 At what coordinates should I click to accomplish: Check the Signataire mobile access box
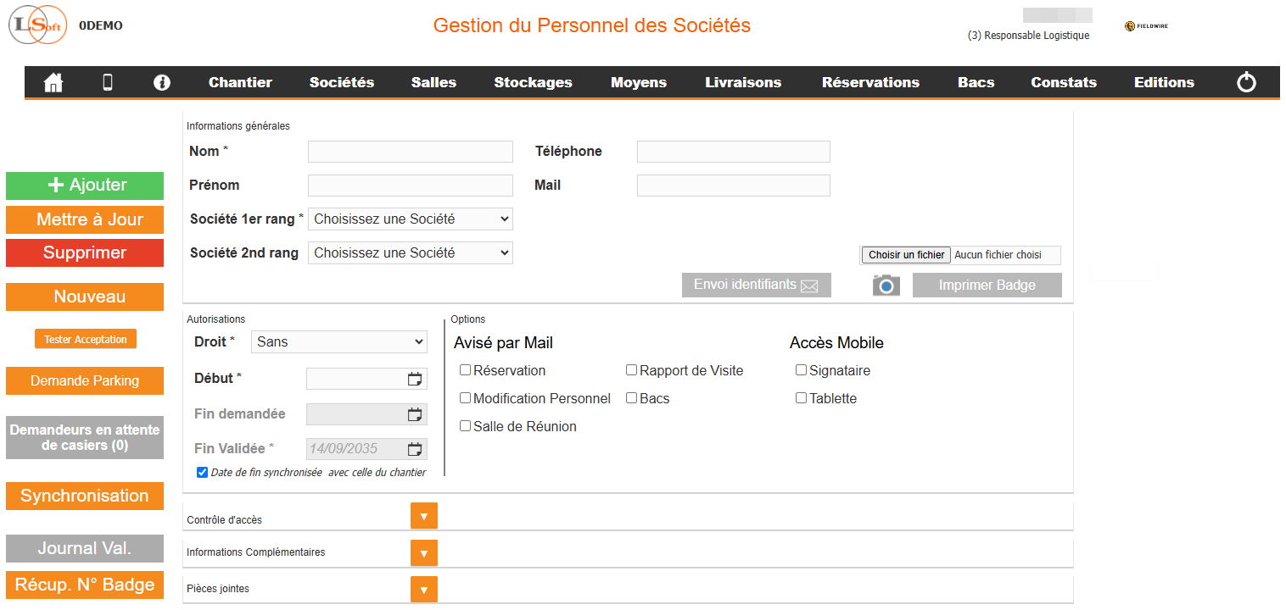coord(801,370)
